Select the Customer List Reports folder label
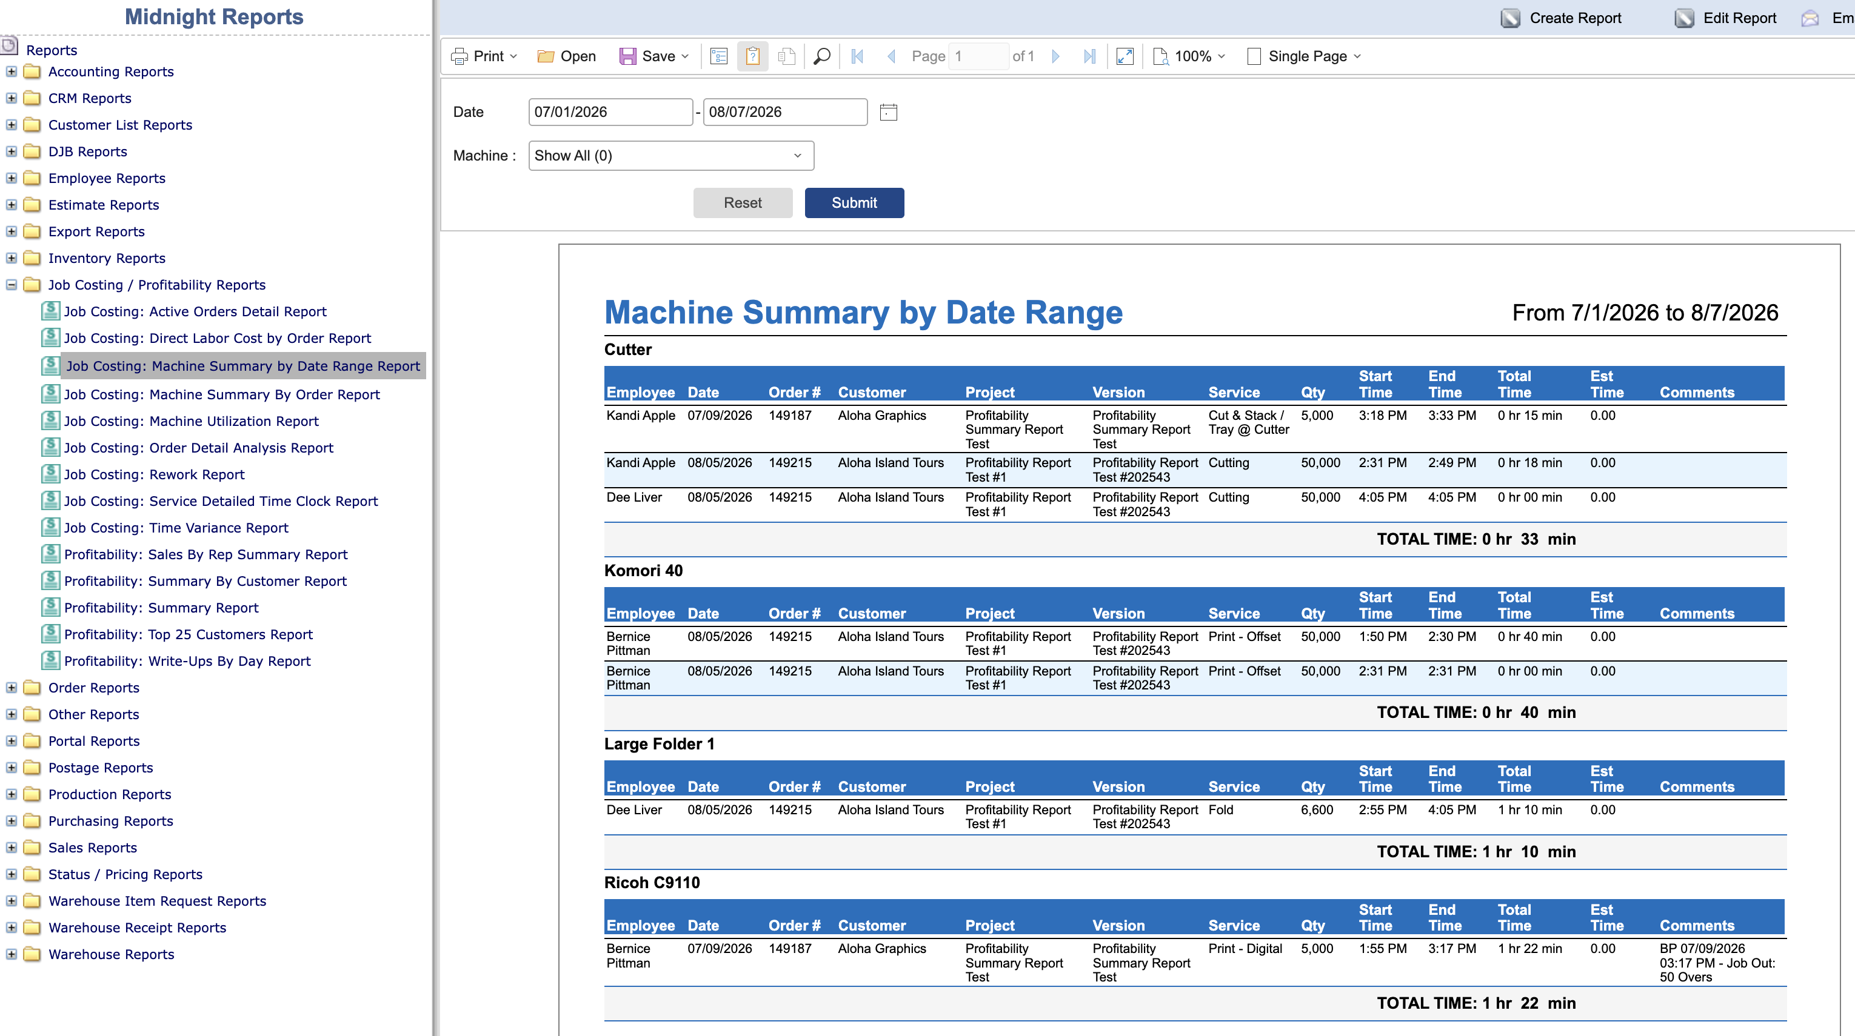The width and height of the screenshot is (1855, 1036). 120,124
